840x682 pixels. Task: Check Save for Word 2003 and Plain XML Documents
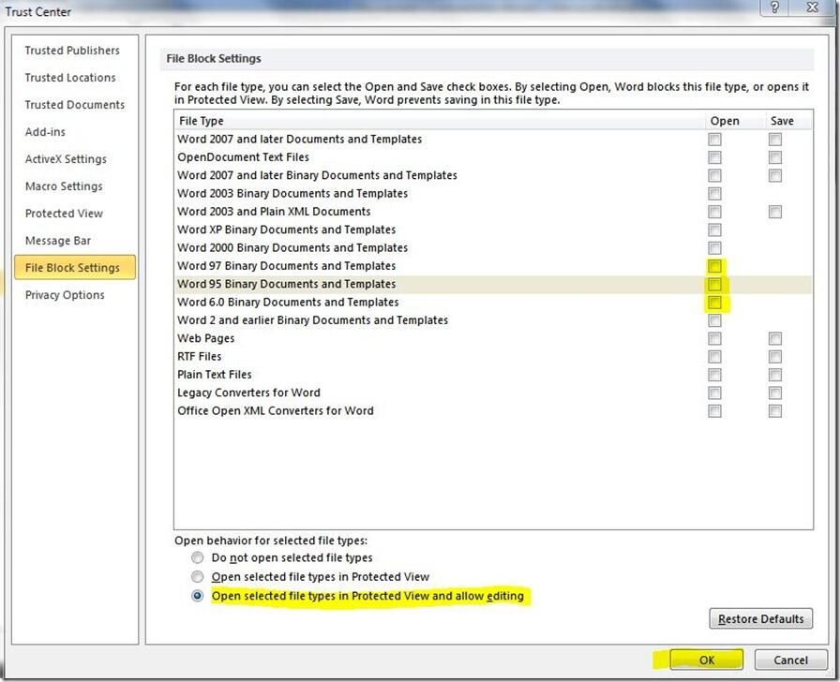(x=774, y=211)
